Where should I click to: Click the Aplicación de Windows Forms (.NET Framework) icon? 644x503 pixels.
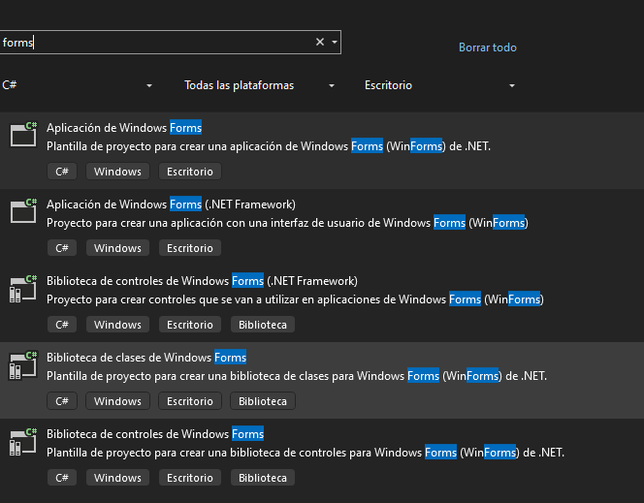pyautogui.click(x=23, y=210)
